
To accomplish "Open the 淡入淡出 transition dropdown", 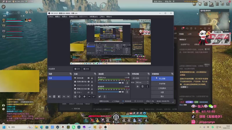I will click(140, 78).
